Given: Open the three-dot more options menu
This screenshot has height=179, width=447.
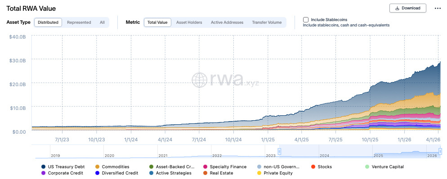Looking at the screenshot, I should (x=438, y=8).
